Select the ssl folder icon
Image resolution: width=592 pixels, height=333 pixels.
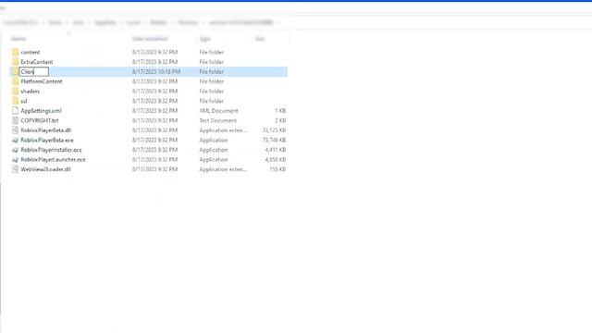click(15, 101)
